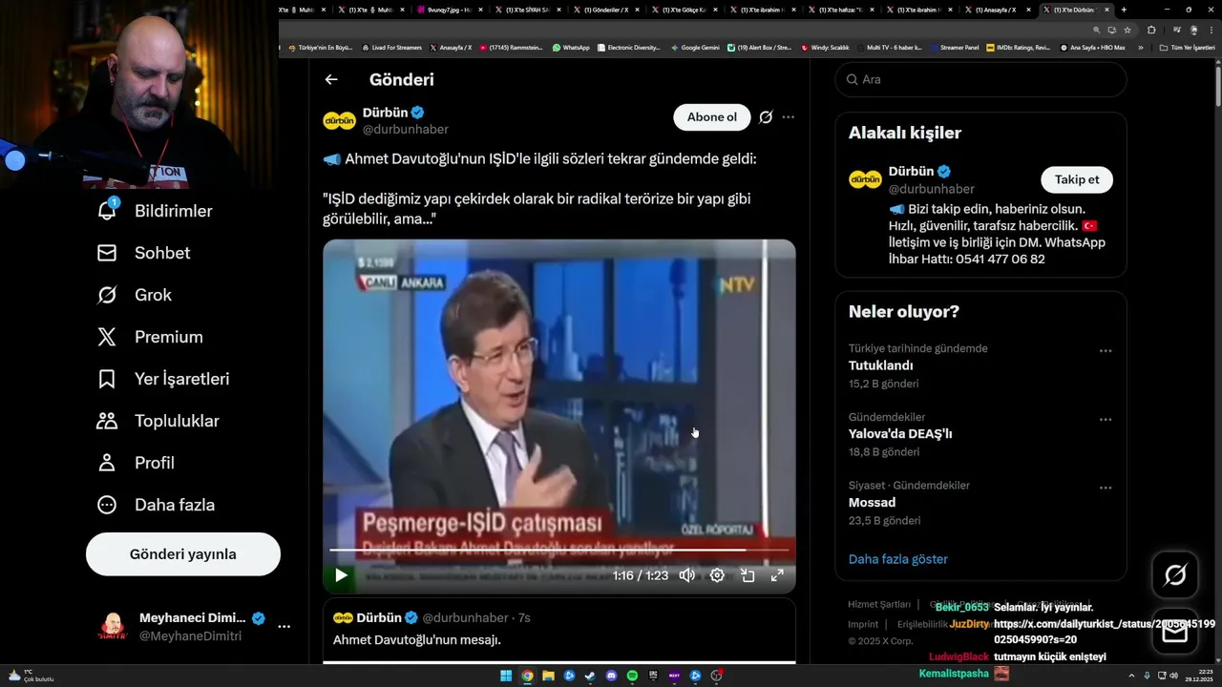Open Spotify from taskbar
This screenshot has height=687, width=1222.
point(632,676)
